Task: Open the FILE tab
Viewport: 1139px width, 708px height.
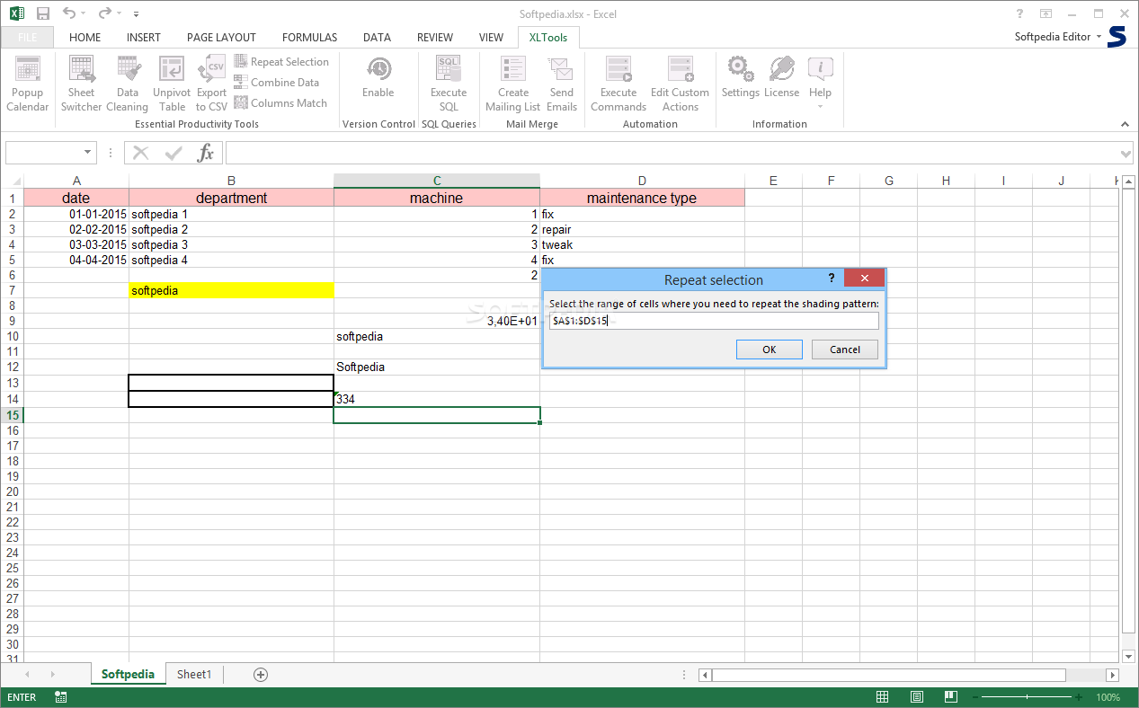Action: [27, 38]
